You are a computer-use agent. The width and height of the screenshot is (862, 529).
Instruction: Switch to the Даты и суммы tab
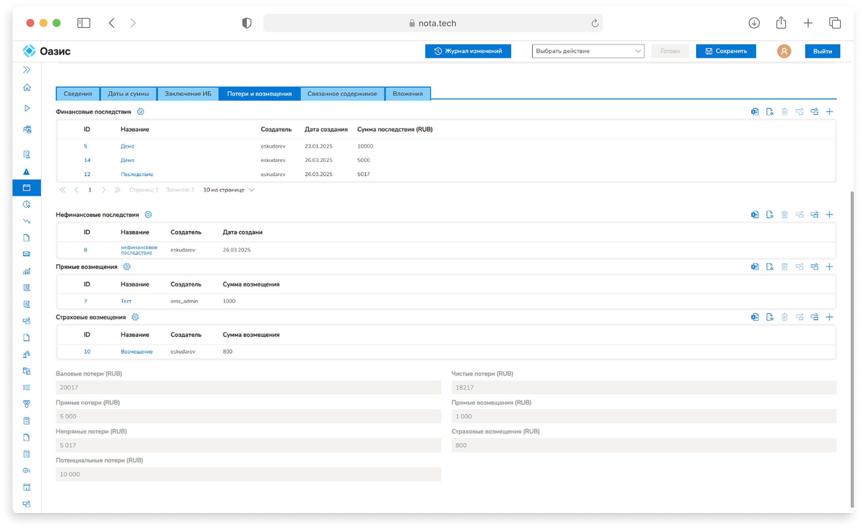(x=128, y=94)
